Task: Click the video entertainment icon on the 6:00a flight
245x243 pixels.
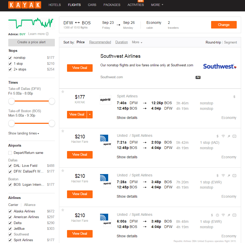Action: coord(234,215)
